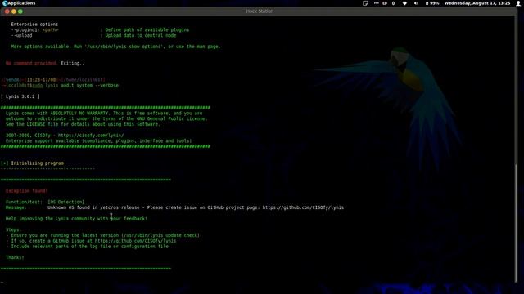This screenshot has height=294, width=524.
Task: Click the 'Exception found!' text
Action: click(26, 190)
